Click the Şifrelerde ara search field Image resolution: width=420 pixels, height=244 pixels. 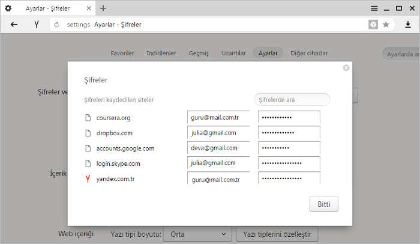click(292, 100)
